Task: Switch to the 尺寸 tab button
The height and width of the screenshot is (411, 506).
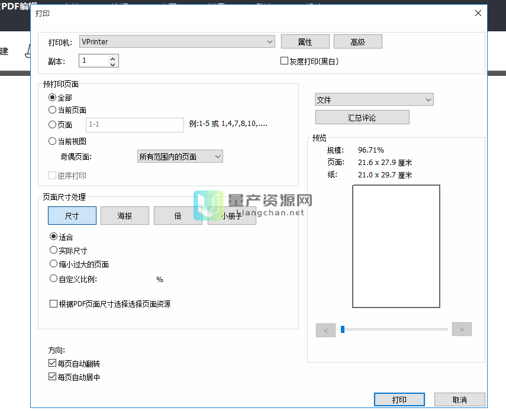Action: click(72, 216)
